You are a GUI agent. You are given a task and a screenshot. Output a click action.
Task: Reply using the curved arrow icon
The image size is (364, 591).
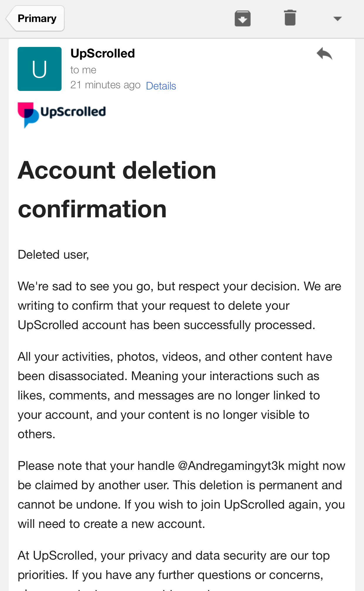point(324,54)
